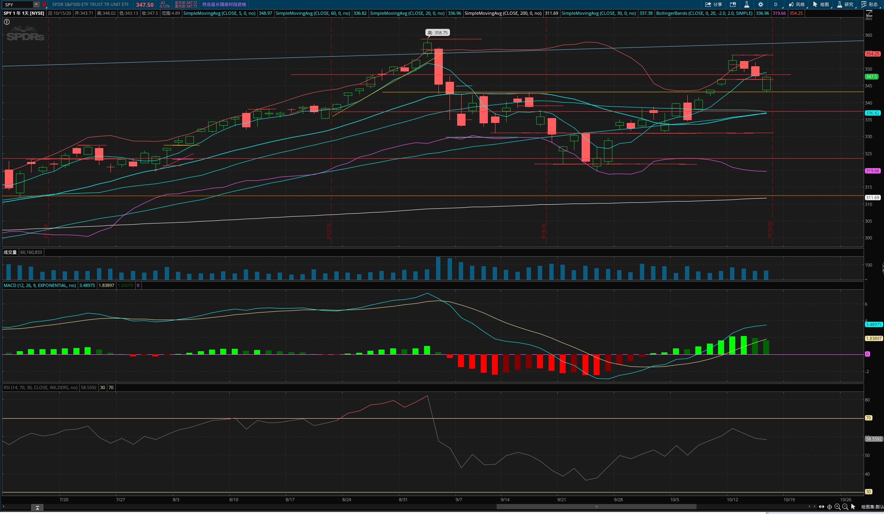The width and height of the screenshot is (884, 514).
Task: Click the RSI 70 overbought level tag
Action: click(868, 418)
